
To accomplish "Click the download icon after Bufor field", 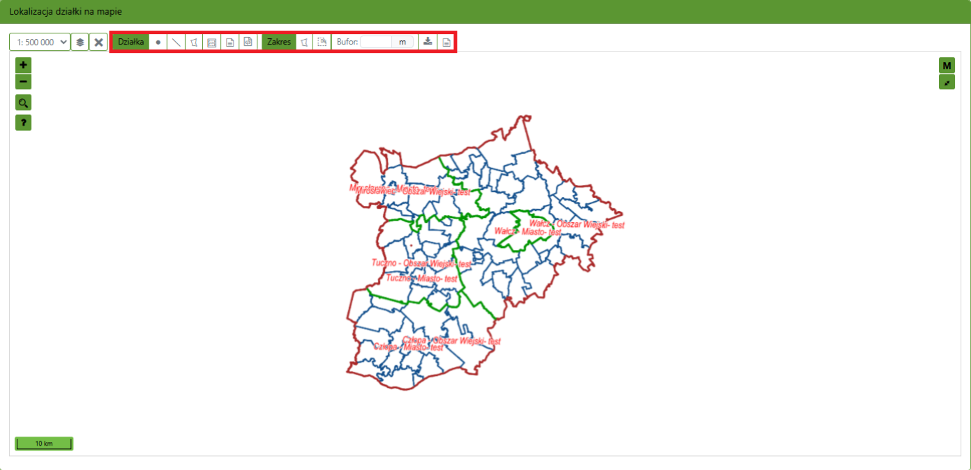I will [428, 42].
